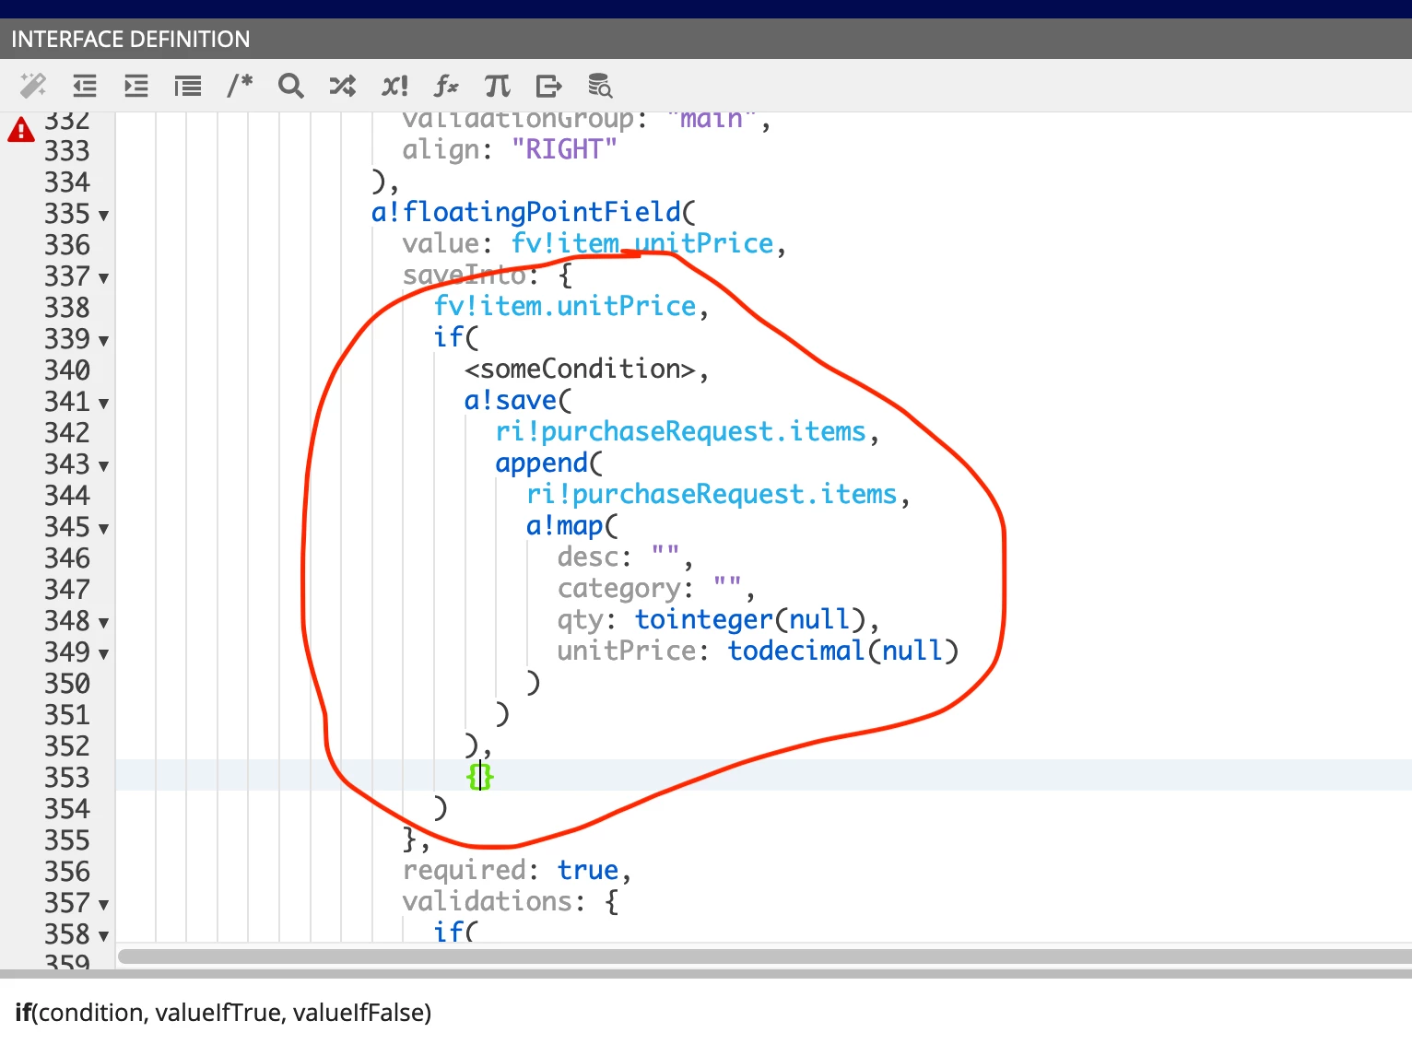1412x1056 pixels.
Task: Collapse the fold arrow at line 343
Action: click(x=103, y=466)
